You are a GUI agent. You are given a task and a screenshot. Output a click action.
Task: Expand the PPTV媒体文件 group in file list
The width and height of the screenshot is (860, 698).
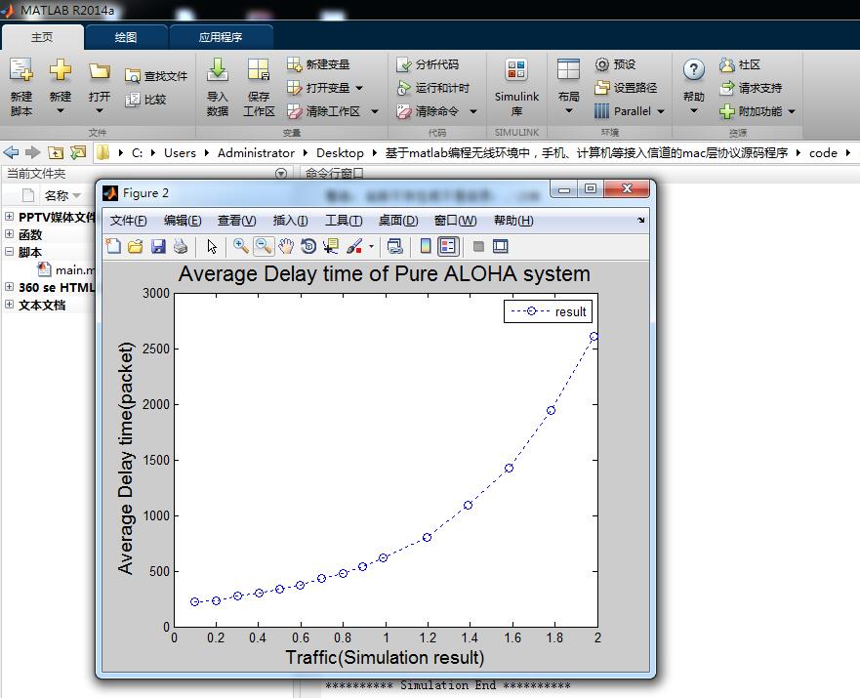(10, 217)
